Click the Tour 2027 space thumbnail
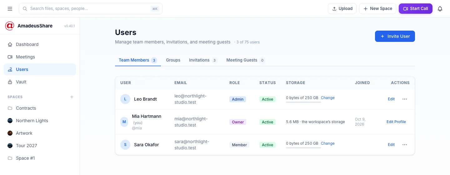This screenshot has width=450, height=175. (10, 146)
